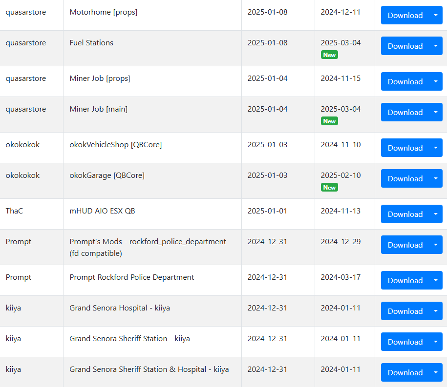This screenshot has width=447, height=387.
Task: Download Grand Senora Hospital - kiiya
Action: (x=405, y=311)
